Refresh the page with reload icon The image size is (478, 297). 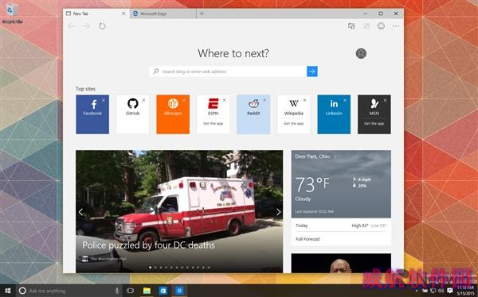pos(102,26)
